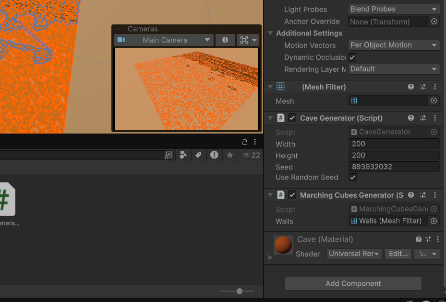Disable the Cave Generator script component
The width and height of the screenshot is (446, 302).
coord(292,118)
